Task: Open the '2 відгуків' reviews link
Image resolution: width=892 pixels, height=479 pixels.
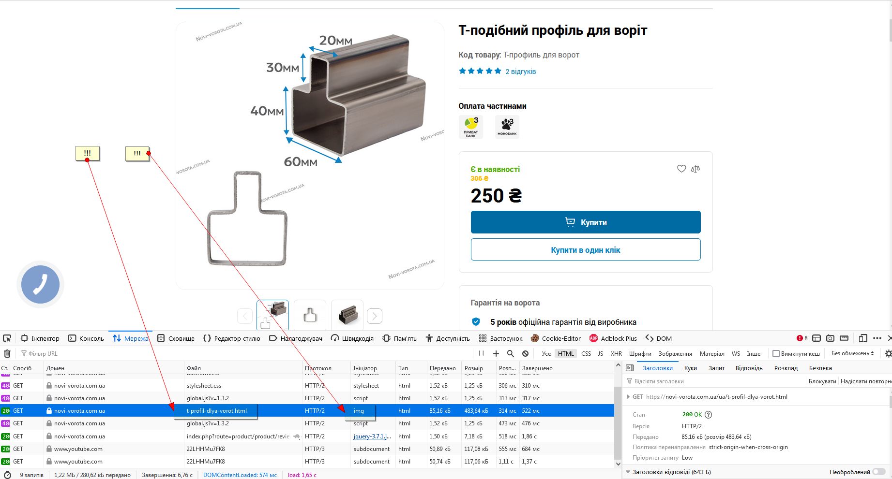Action: pyautogui.click(x=521, y=72)
